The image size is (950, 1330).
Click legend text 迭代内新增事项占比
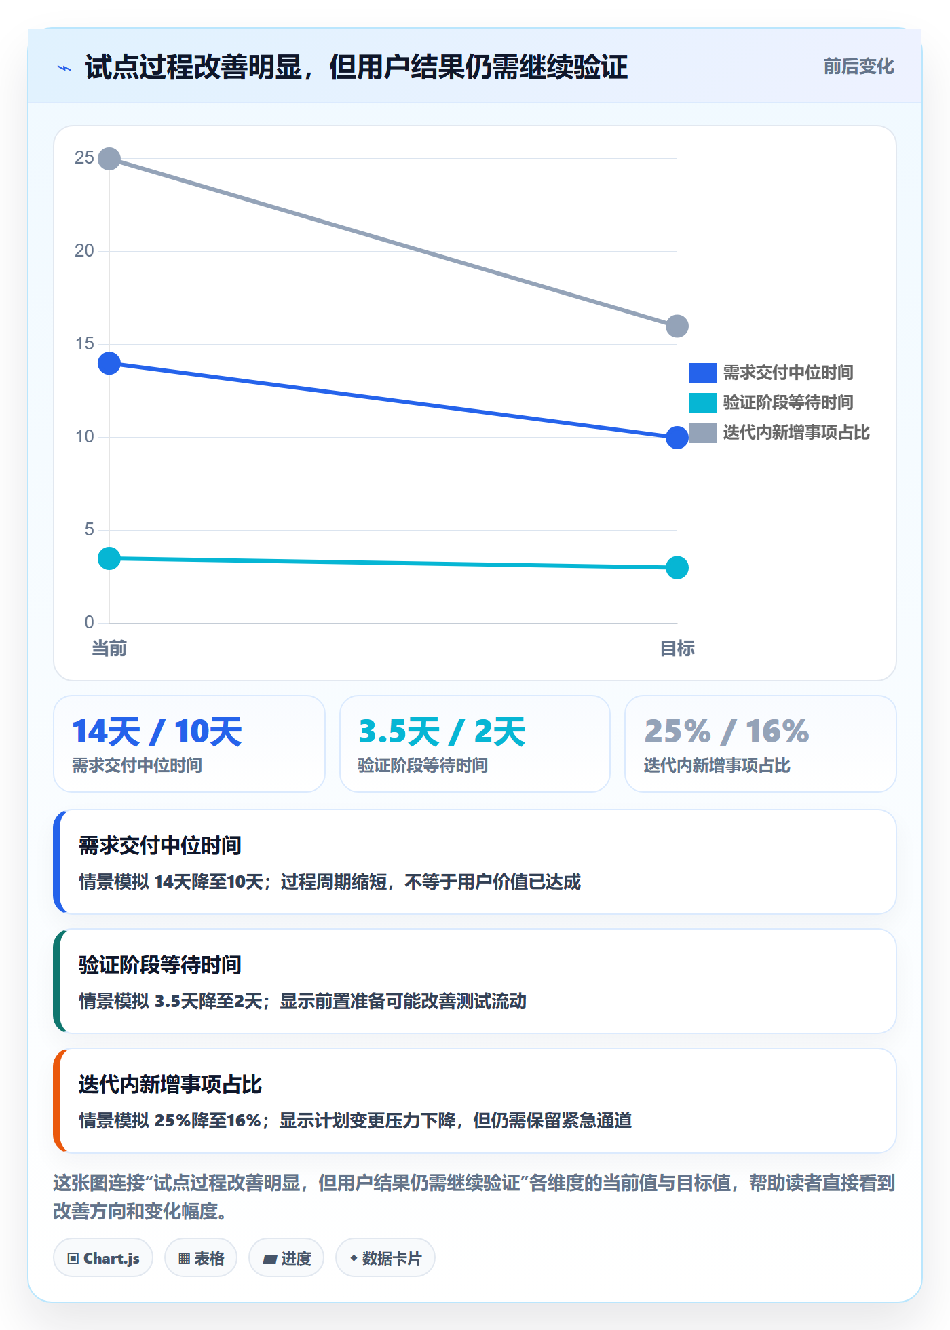pyautogui.click(x=796, y=433)
